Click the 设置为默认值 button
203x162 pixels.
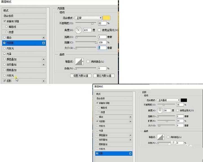(81, 76)
